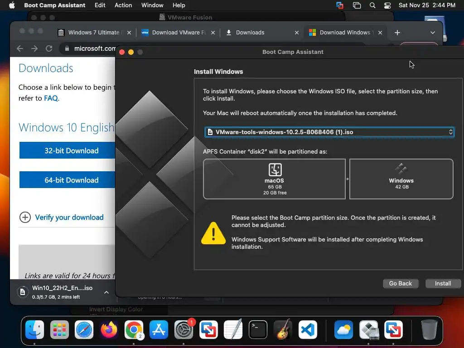This screenshot has height=348, width=464.
Task: Close the Download VMware Fusion tab
Action: point(213,33)
